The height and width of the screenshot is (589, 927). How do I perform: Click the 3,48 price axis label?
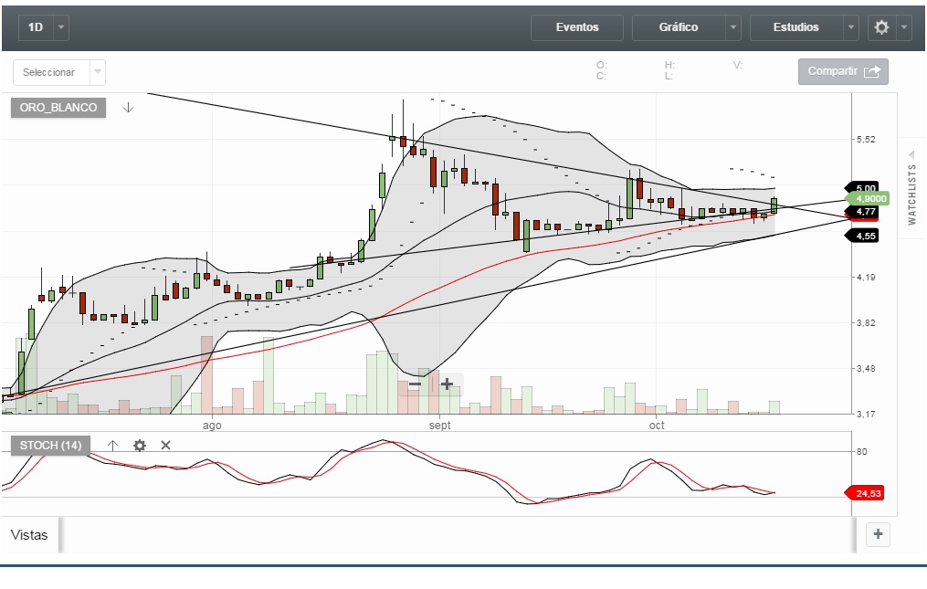coord(866,368)
